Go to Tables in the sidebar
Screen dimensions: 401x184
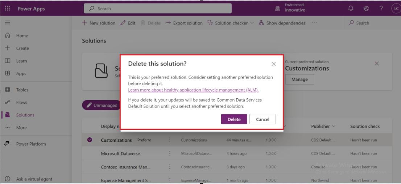point(22,90)
